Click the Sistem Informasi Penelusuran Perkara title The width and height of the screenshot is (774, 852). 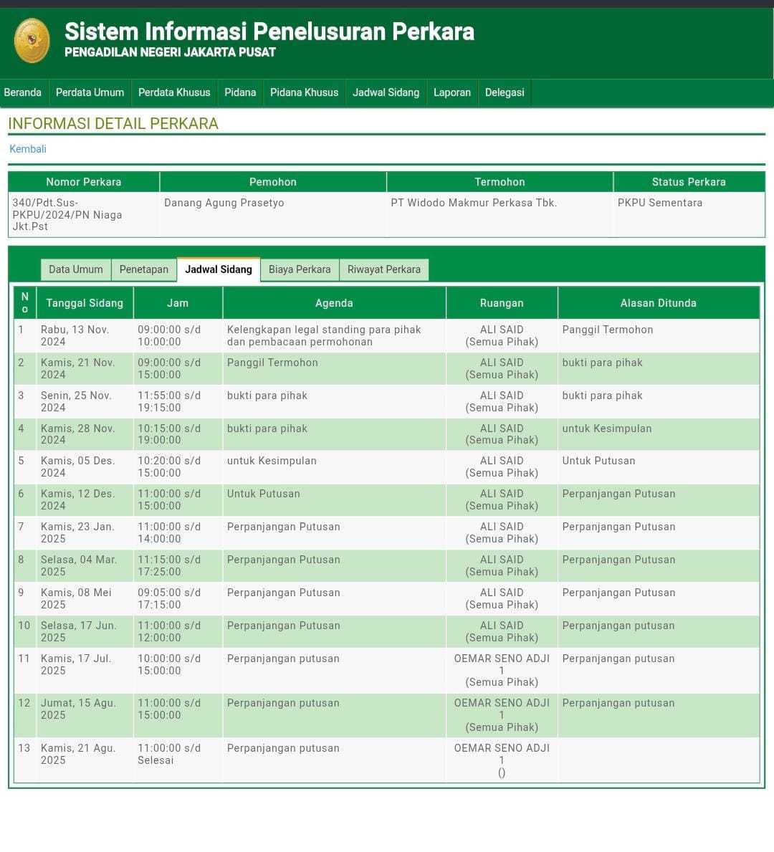[269, 32]
